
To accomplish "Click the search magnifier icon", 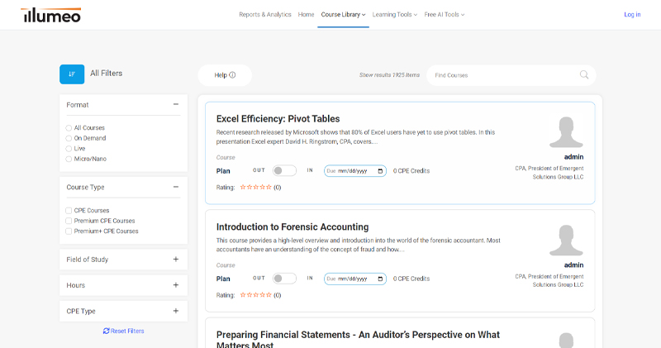I will [x=584, y=75].
